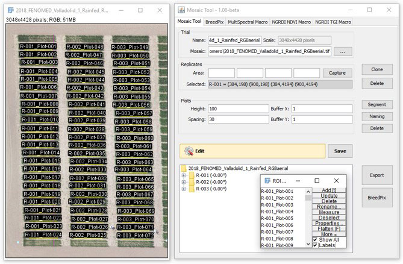
Task: Click the trial Name input field
Action: click(235, 40)
